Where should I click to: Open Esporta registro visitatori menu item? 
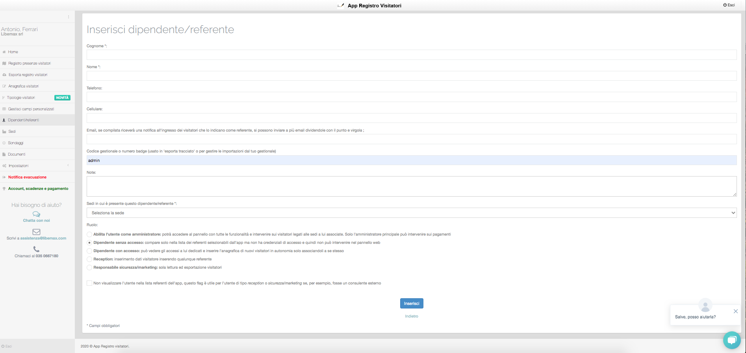coord(37,75)
